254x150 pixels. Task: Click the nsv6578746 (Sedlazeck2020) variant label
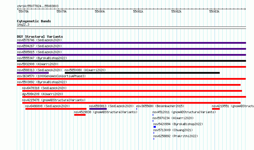point(39,40)
